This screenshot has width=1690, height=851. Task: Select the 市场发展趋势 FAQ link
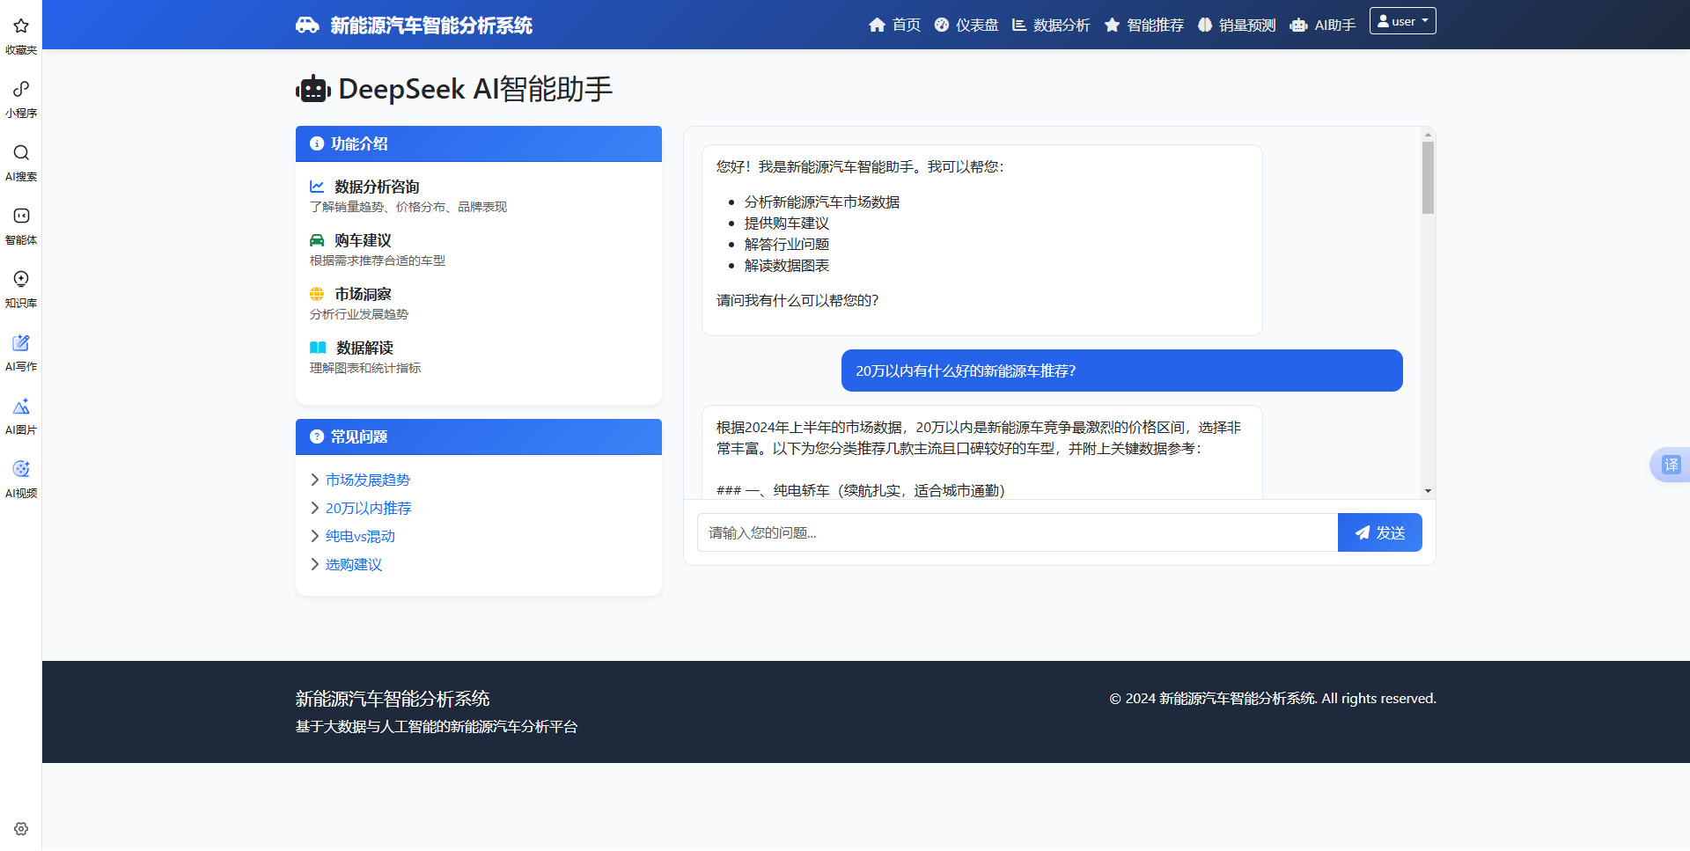(x=368, y=480)
